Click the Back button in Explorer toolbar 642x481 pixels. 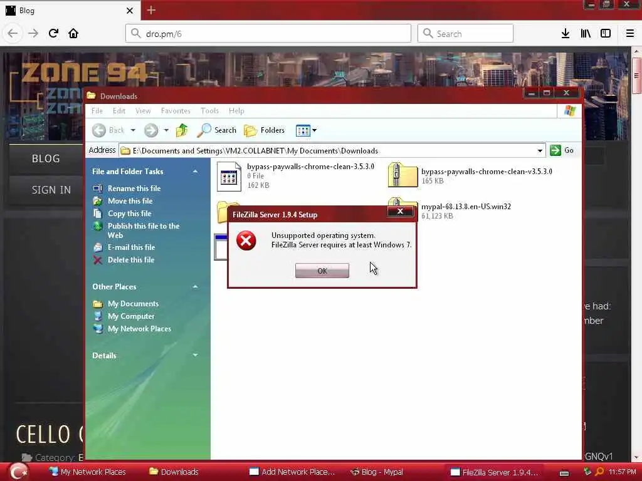(108, 130)
